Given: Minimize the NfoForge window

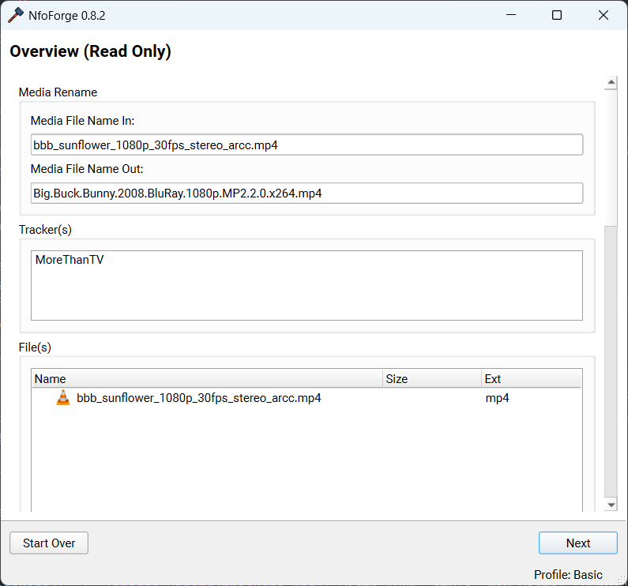Looking at the screenshot, I should [510, 15].
